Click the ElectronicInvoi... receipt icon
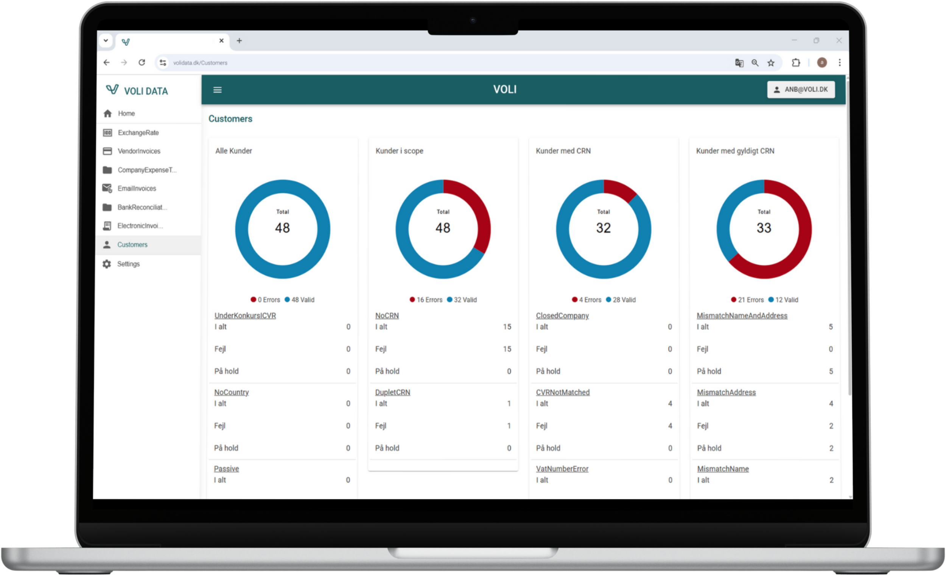Image resolution: width=946 pixels, height=575 pixels. click(x=107, y=226)
